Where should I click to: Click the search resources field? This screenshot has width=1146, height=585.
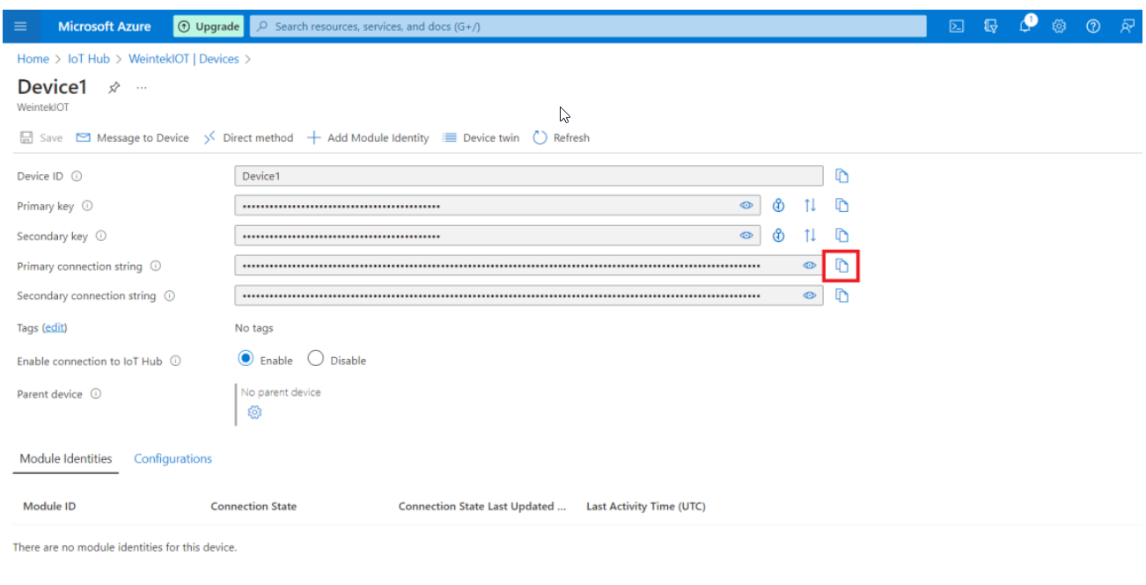[x=587, y=26]
